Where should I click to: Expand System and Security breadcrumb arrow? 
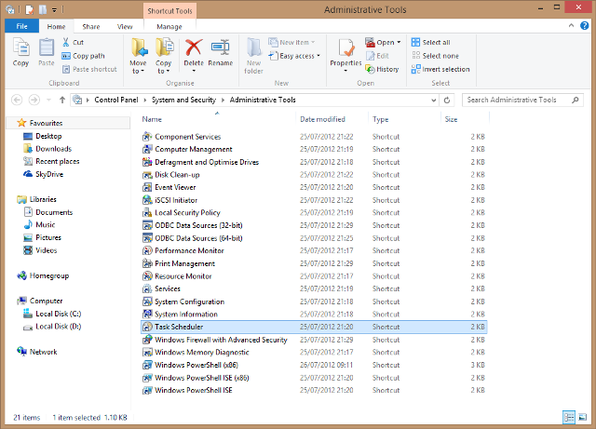(223, 100)
